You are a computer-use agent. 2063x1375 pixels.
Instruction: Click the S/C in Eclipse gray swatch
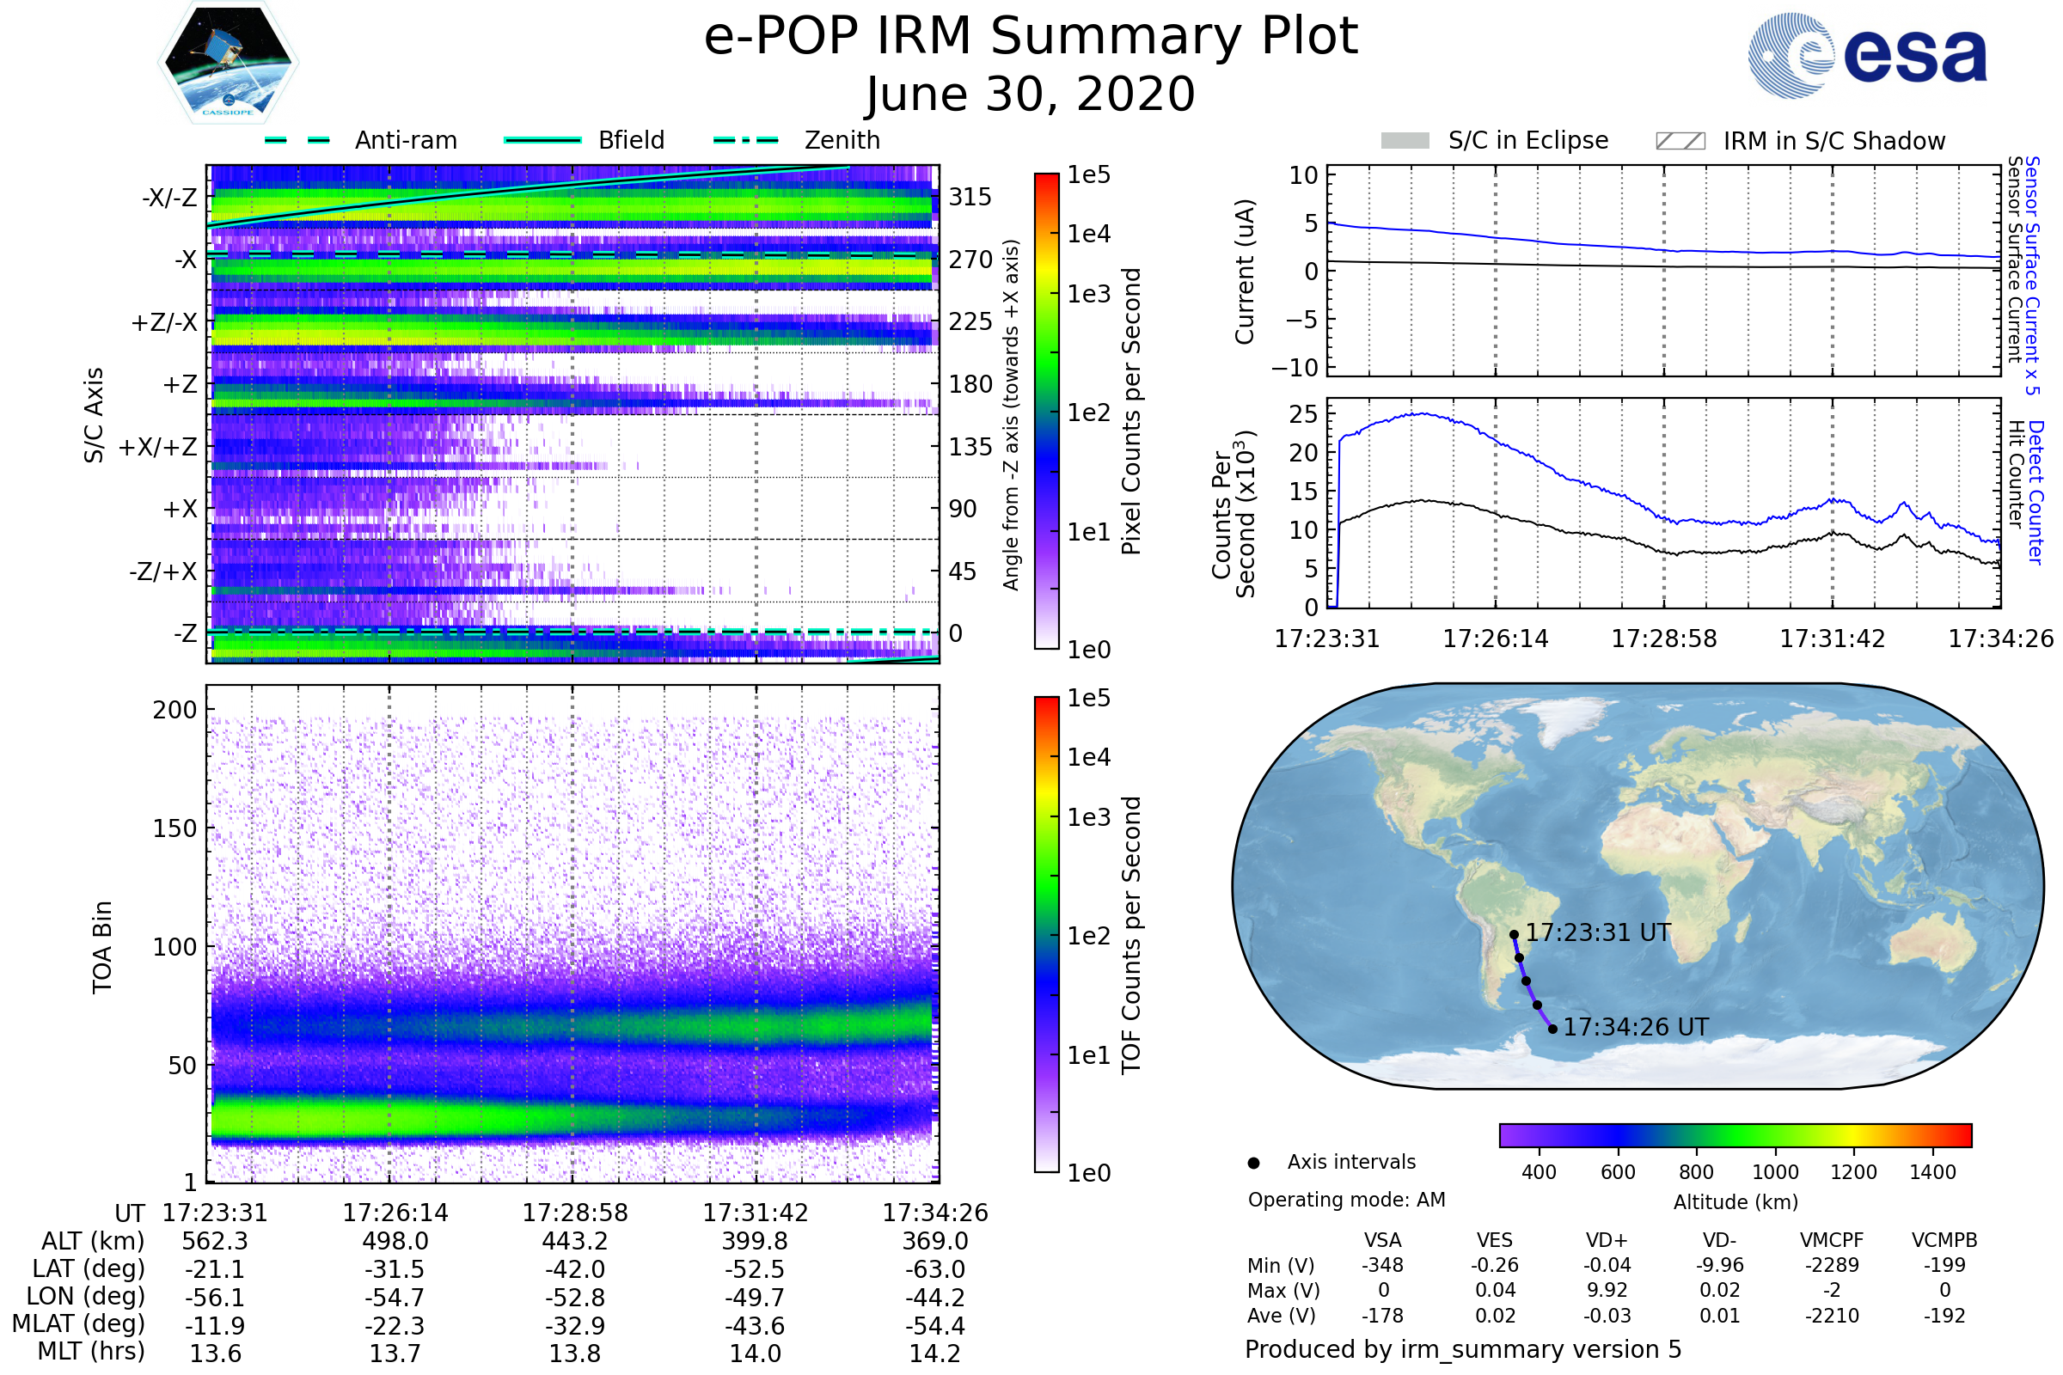[x=1405, y=141]
